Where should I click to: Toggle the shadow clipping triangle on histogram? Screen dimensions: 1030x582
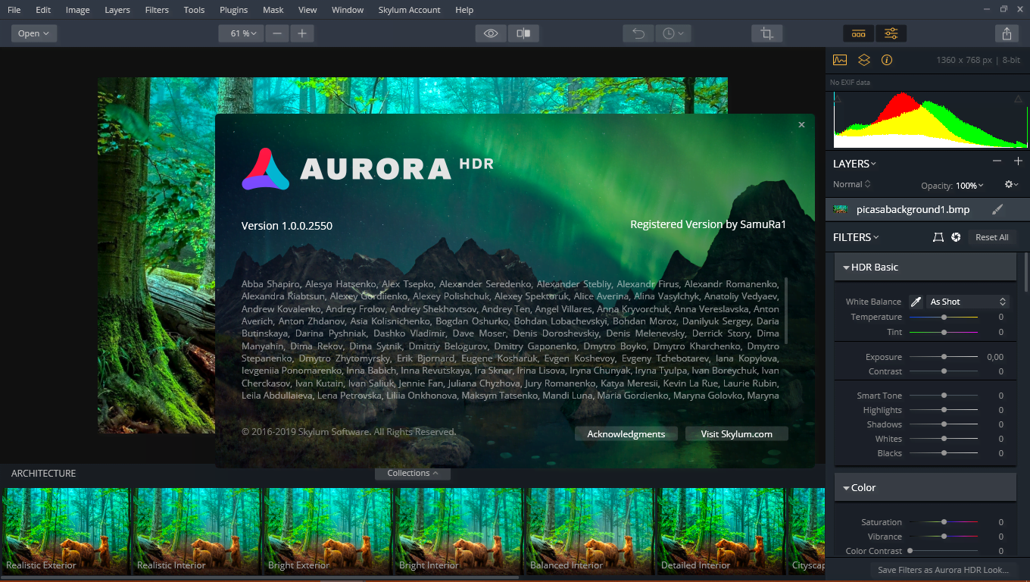coord(837,99)
